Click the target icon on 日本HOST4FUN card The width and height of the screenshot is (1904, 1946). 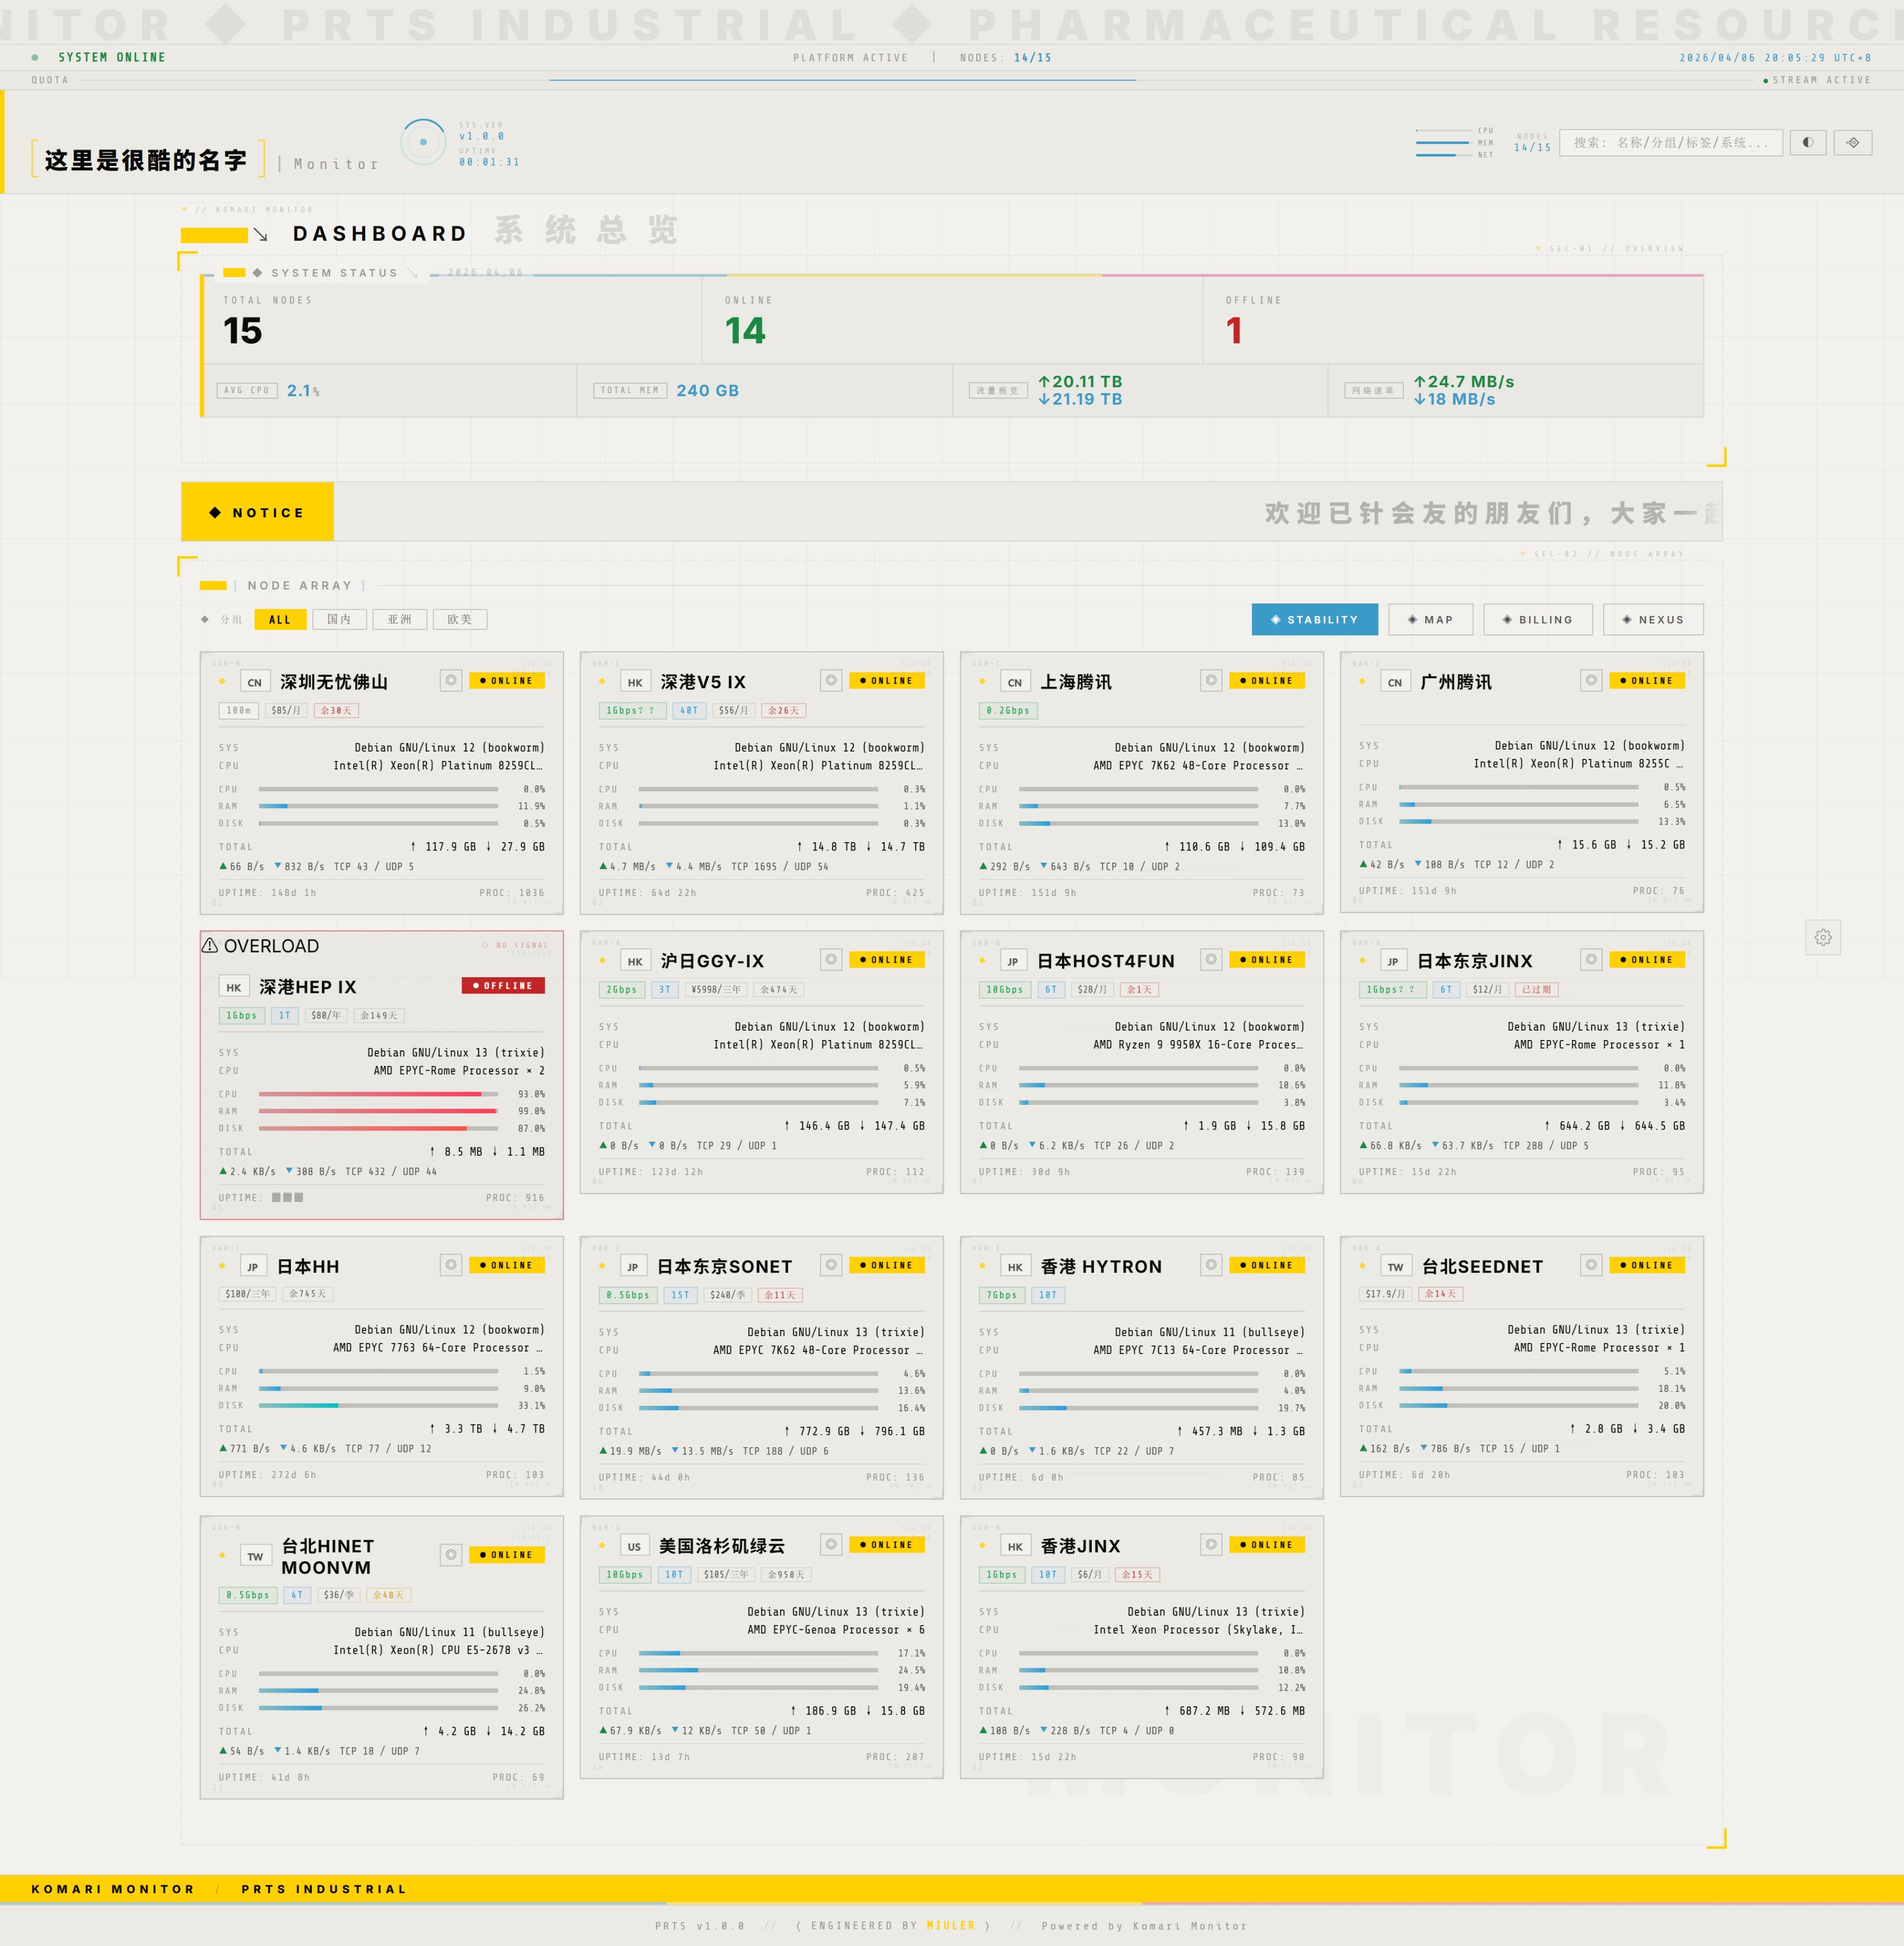(1211, 959)
